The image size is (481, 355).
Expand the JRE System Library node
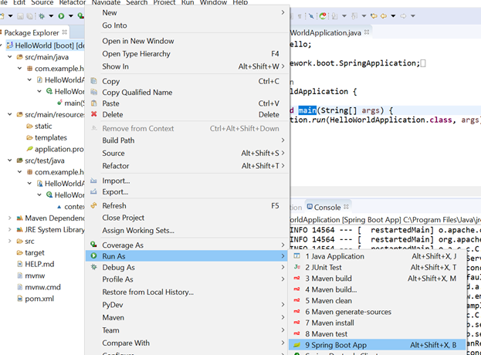pos(10,230)
